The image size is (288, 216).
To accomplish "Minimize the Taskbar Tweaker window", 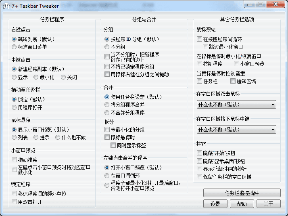I will 249,4.
